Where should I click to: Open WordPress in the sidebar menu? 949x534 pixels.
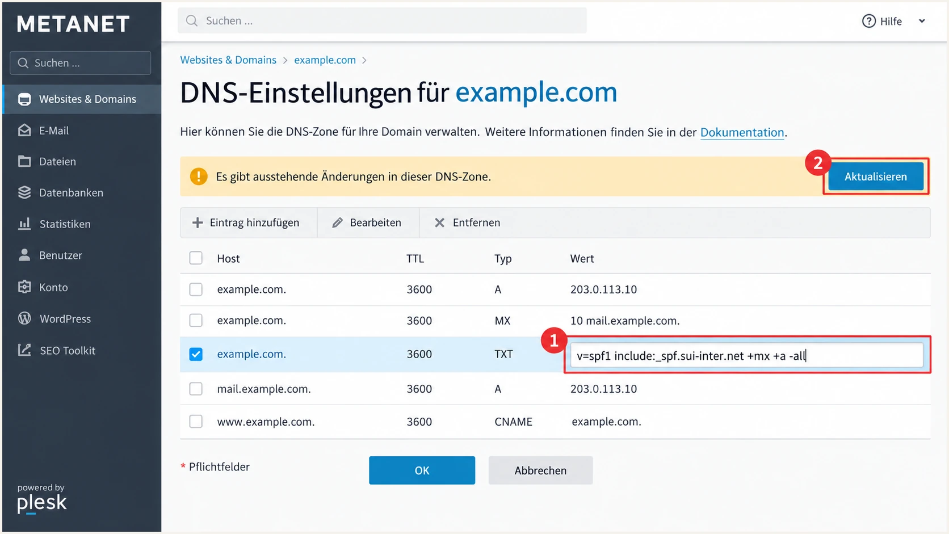click(x=82, y=318)
